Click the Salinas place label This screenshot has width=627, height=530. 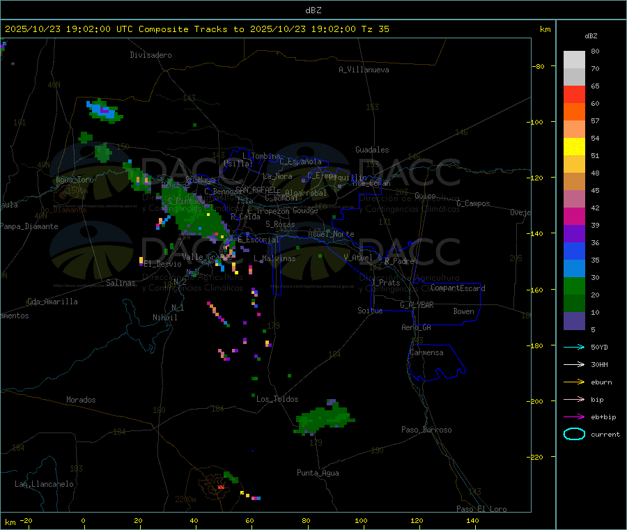coord(121,283)
